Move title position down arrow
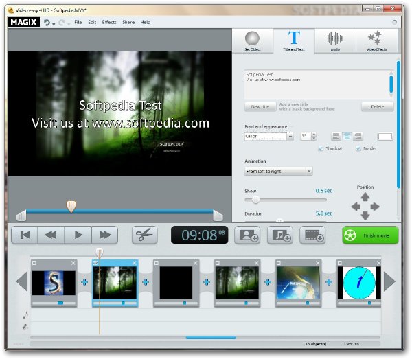Viewport: 412px width, 359px height. coord(365,216)
